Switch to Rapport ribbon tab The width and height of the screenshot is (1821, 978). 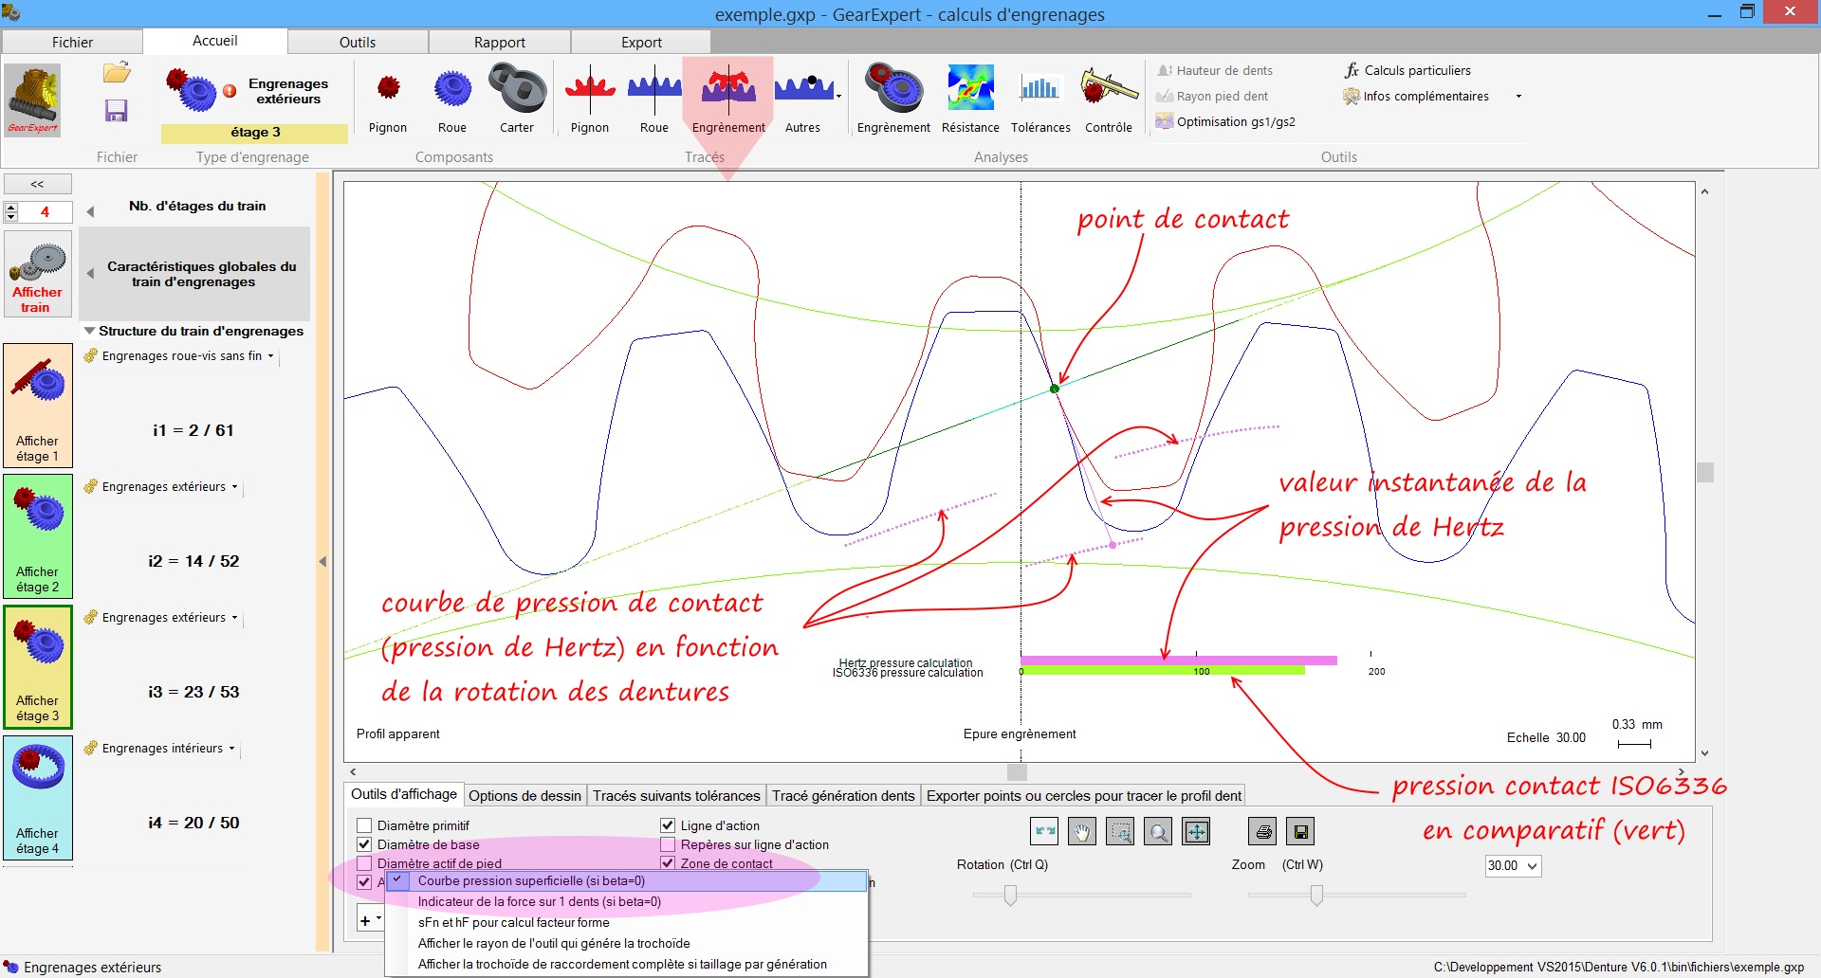tap(500, 42)
